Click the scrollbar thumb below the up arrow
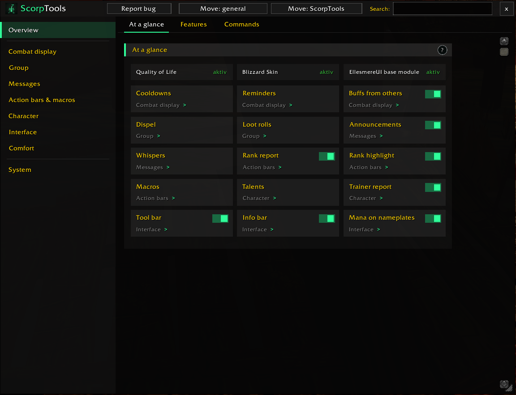The image size is (516, 395). point(504,51)
